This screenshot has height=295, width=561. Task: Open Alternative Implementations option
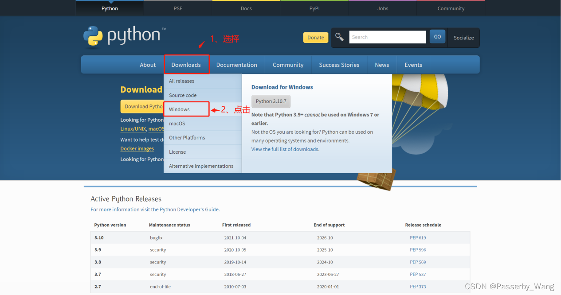(201, 166)
